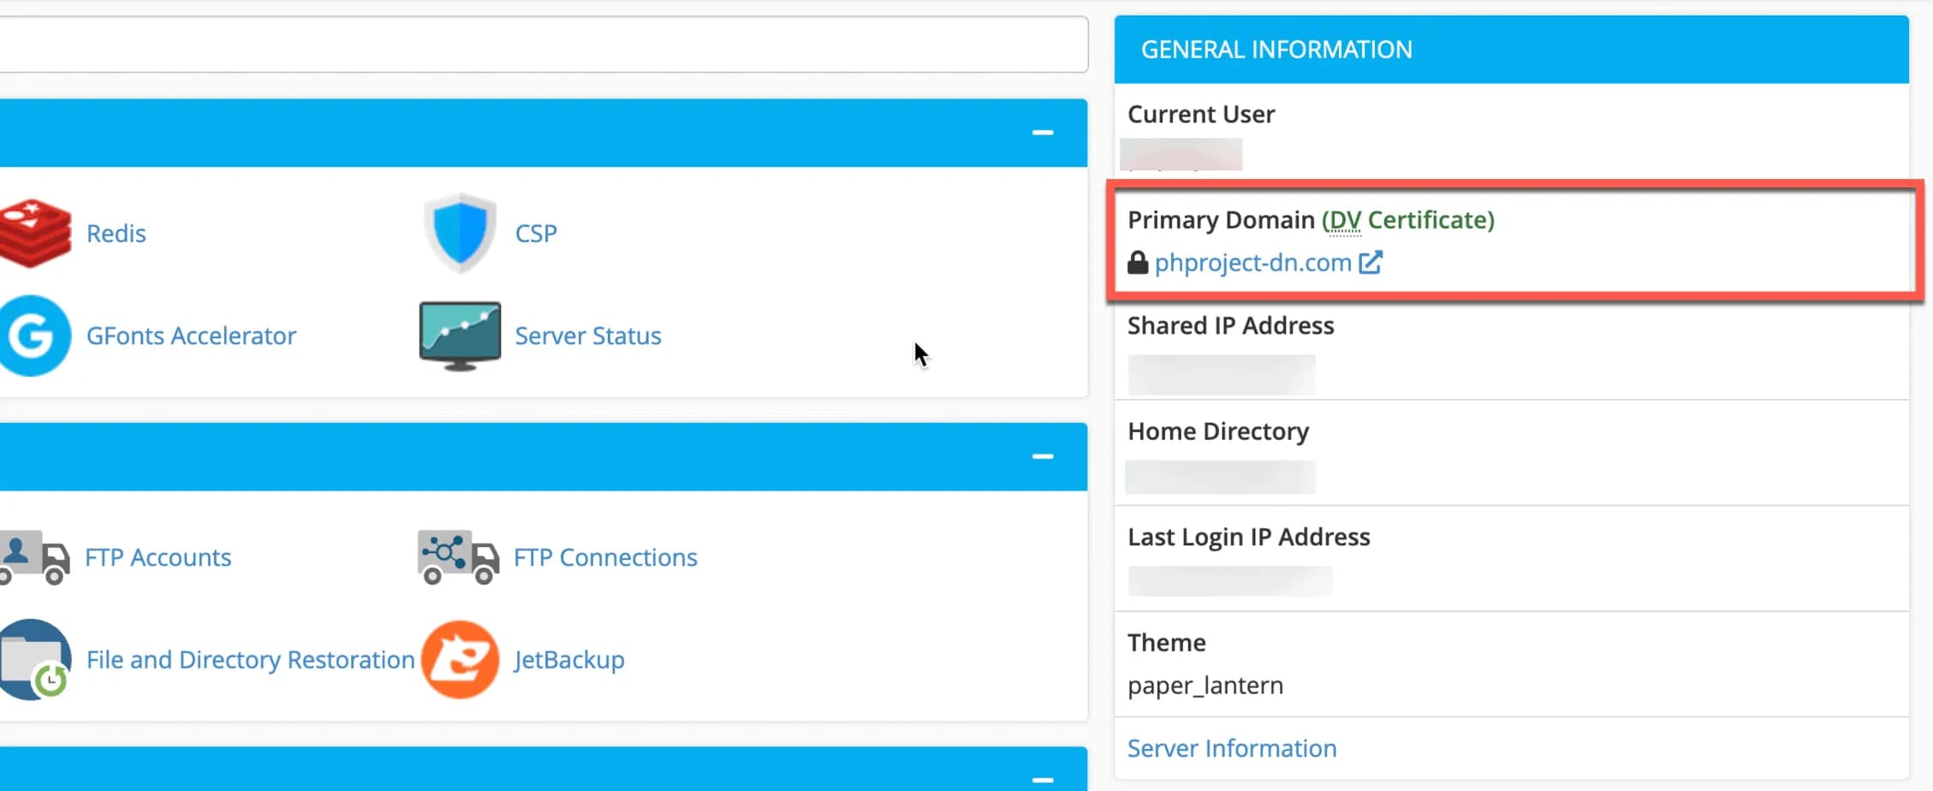Screen dimensions: 1933x791
Task: Click the GFonts Accelerator G icon
Action: coord(34,336)
